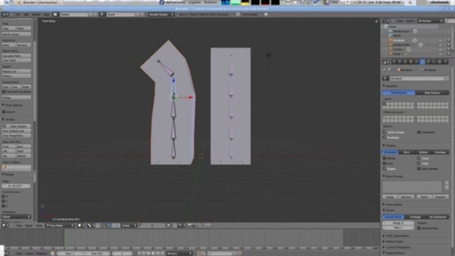Click Add To Library button
This screenshot has height=256, width=455.
pyautogui.click(x=16, y=34)
